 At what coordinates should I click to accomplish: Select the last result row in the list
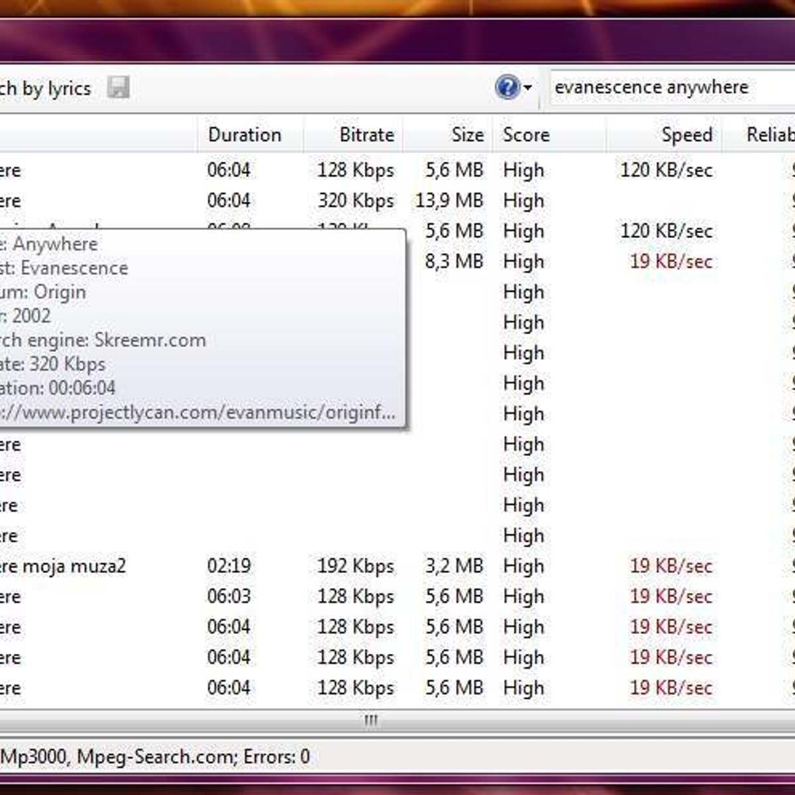pyautogui.click(x=229, y=688)
